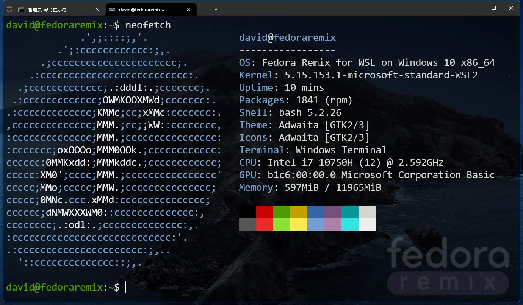This screenshot has width=523, height=305.
Task: Click the bright green bottom-row swatch
Action: (x=282, y=224)
